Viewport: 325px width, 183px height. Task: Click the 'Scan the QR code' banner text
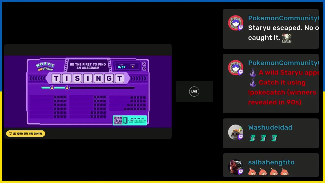click(137, 120)
